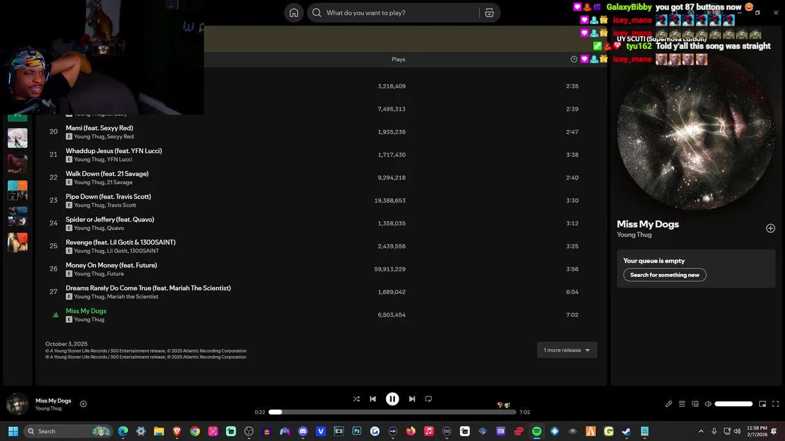Open Miss My Dogs title in right panel
Image resolution: width=785 pixels, height=441 pixels.
(x=648, y=224)
